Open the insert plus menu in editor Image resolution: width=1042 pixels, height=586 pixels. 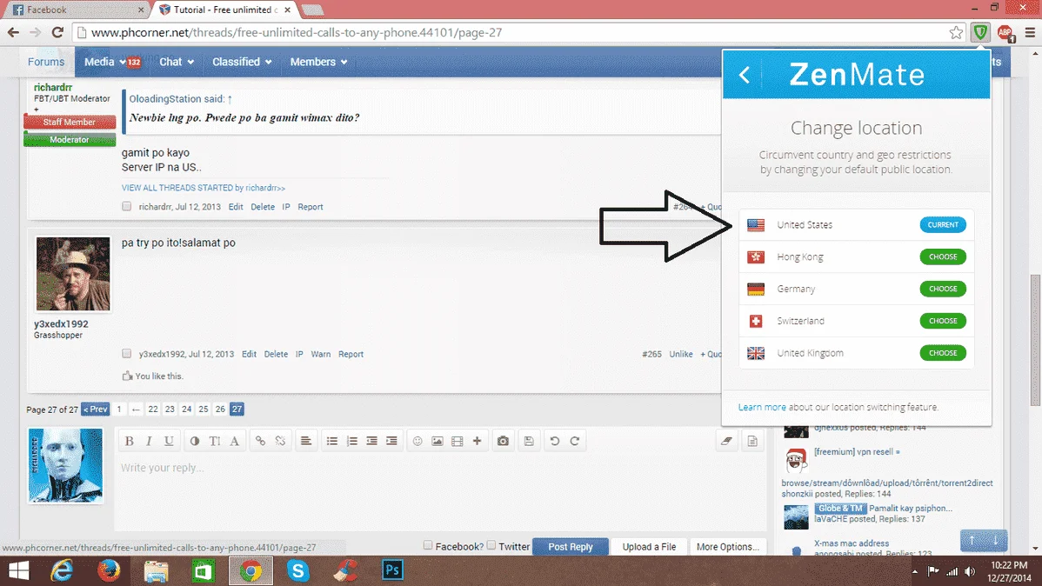(478, 441)
